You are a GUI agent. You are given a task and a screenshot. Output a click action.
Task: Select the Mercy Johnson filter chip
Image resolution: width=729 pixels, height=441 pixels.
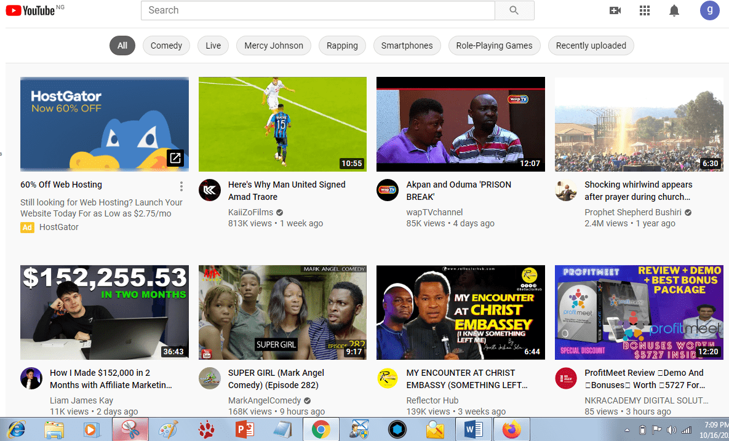274,46
